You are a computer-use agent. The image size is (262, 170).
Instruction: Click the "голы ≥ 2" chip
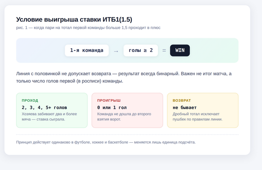tap(141, 51)
